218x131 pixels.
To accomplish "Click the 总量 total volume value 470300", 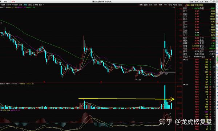I will pyautogui.click(x=195, y=46).
